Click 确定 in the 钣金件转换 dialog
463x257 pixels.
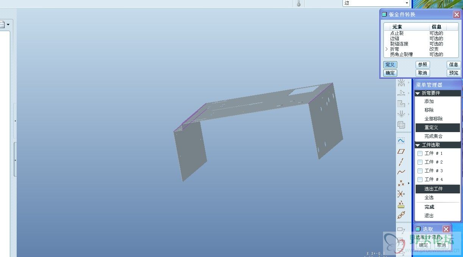390,73
